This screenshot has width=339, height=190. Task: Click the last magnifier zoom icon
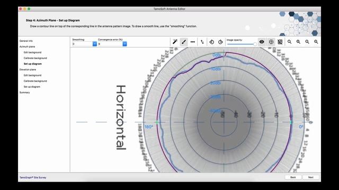point(316,42)
